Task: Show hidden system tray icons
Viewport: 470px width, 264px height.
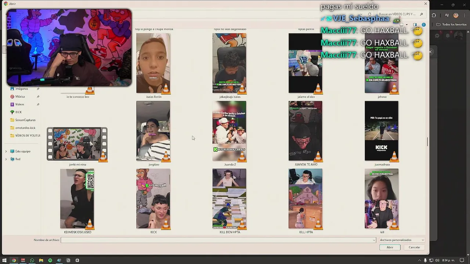Action: (419, 260)
